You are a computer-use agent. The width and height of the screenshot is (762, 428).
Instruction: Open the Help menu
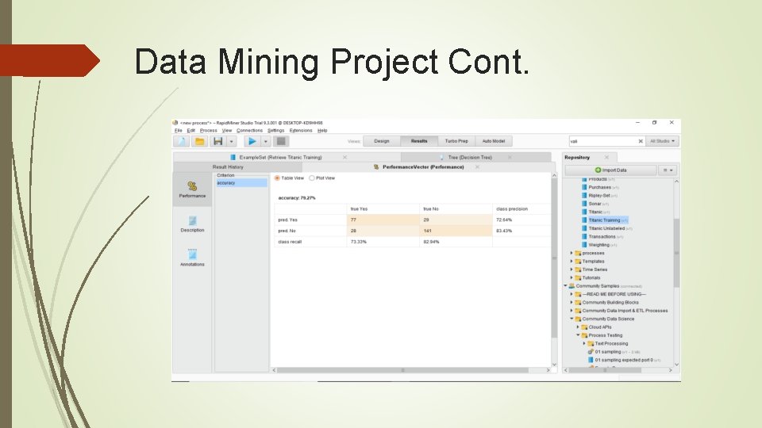pyautogui.click(x=323, y=131)
